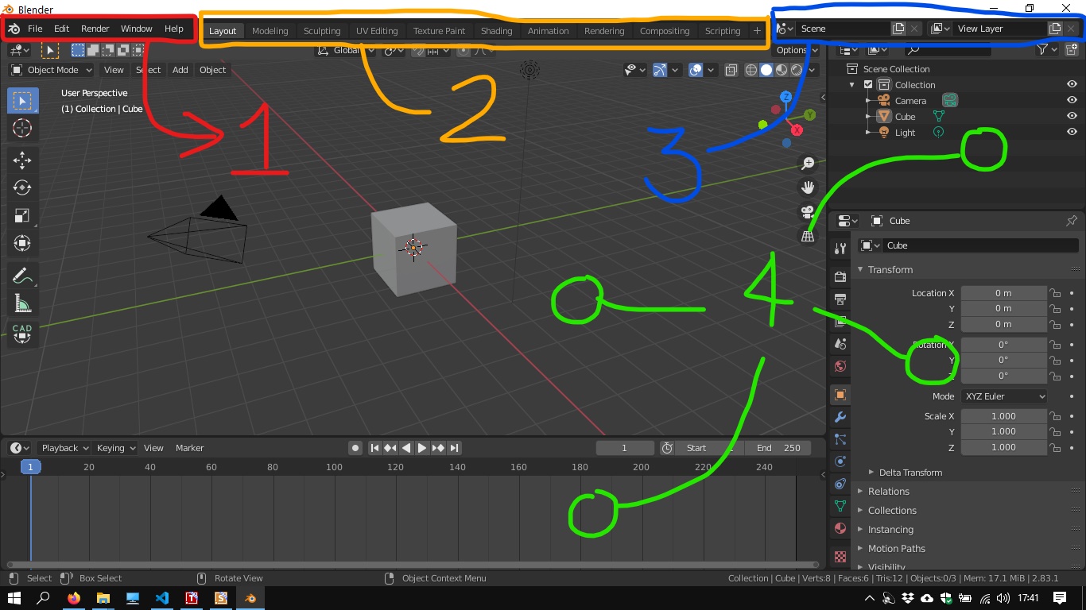The image size is (1086, 610).
Task: Select the Rotate tool in toolbar
Action: [x=21, y=188]
